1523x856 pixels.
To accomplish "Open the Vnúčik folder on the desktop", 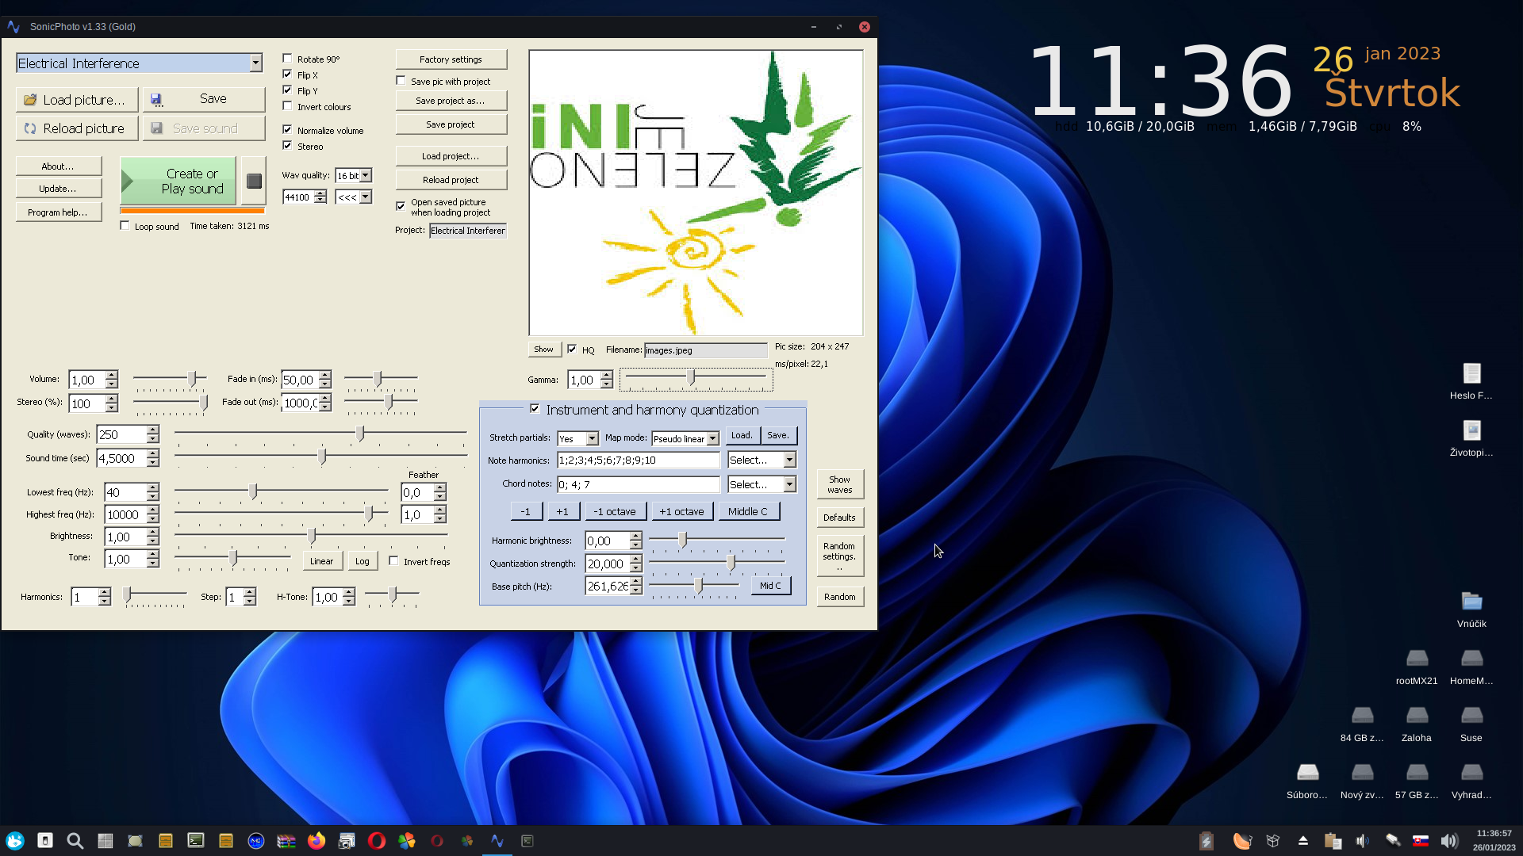I will click(x=1471, y=602).
